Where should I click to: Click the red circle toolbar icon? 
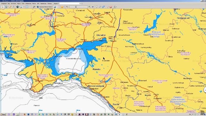(111, 7)
